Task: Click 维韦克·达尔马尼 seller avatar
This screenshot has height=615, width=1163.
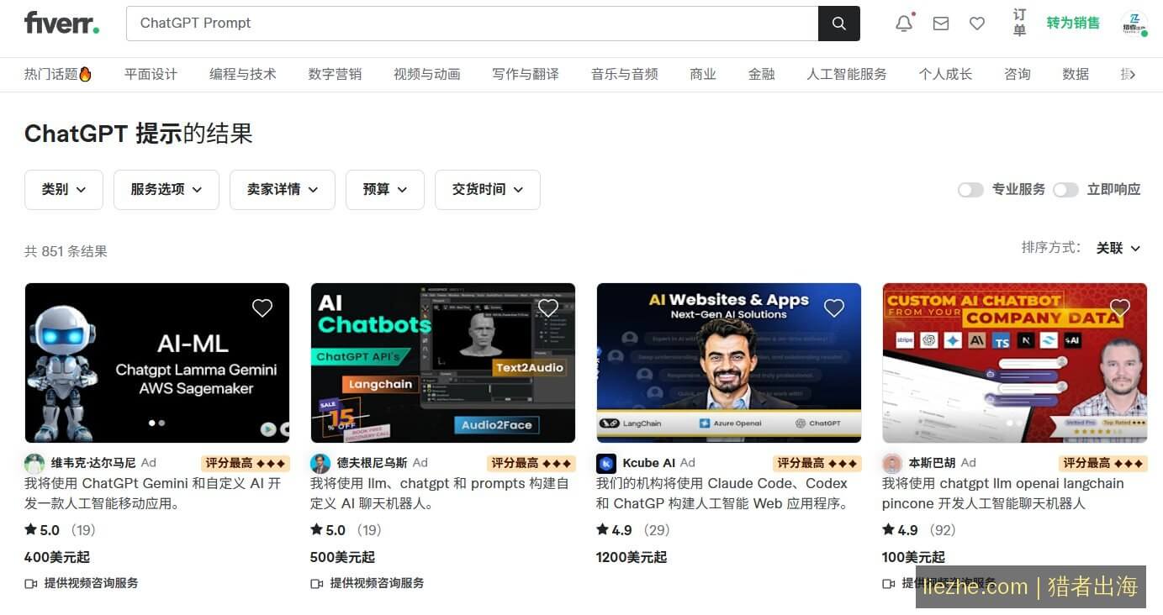Action: click(x=34, y=463)
